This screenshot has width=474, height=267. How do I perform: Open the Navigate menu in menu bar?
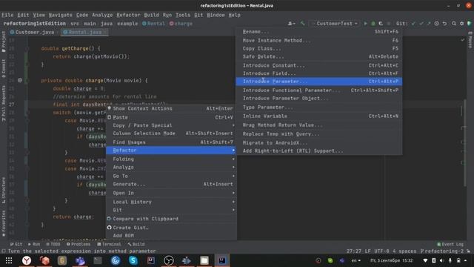click(x=61, y=15)
